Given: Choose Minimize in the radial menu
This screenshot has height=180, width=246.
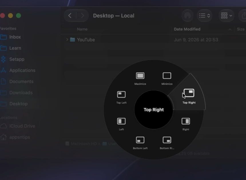Looking at the screenshot, I should coord(167,79).
